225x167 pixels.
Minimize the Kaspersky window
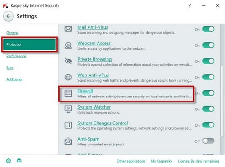204,6
